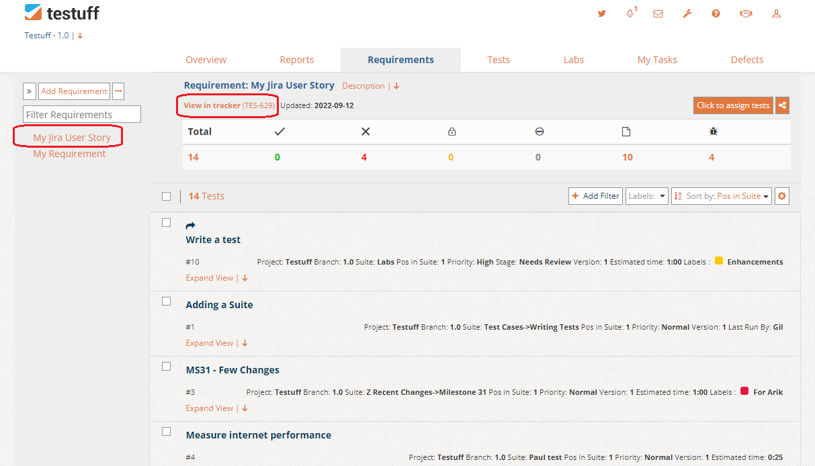The height and width of the screenshot is (466, 815).
Task: Select My Jira User Story requirement
Action: [72, 138]
